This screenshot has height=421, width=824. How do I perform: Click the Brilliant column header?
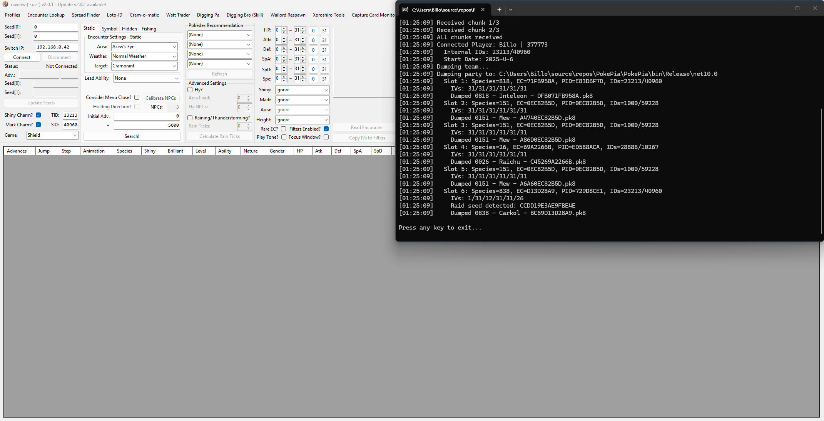179,151
